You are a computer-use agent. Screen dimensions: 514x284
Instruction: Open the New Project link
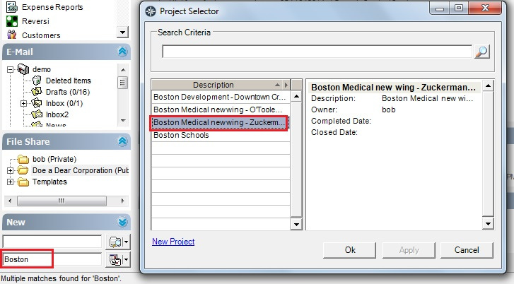[173, 242]
